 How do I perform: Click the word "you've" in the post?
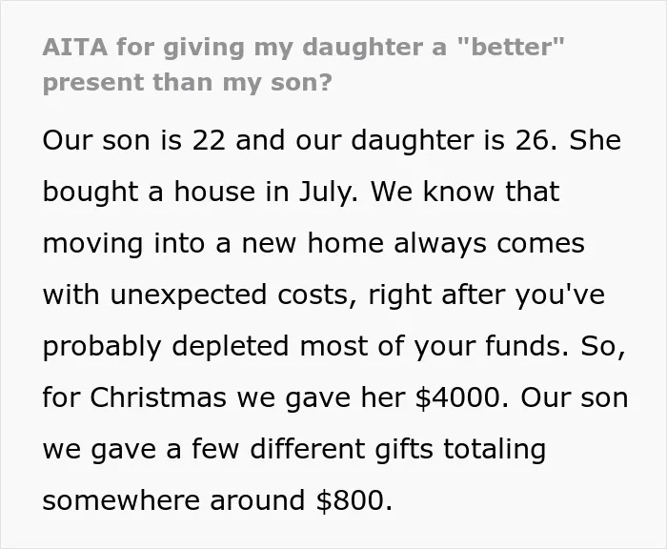pos(560,296)
